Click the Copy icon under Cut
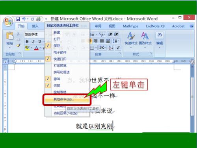 point(18,39)
